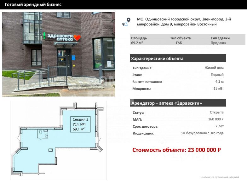Click the header 'Готовый арендный бизнес'
Viewport: 247px width, 182px height.
(33, 4)
